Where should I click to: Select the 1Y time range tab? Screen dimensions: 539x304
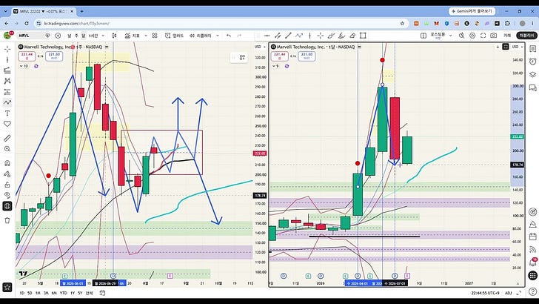73,293
